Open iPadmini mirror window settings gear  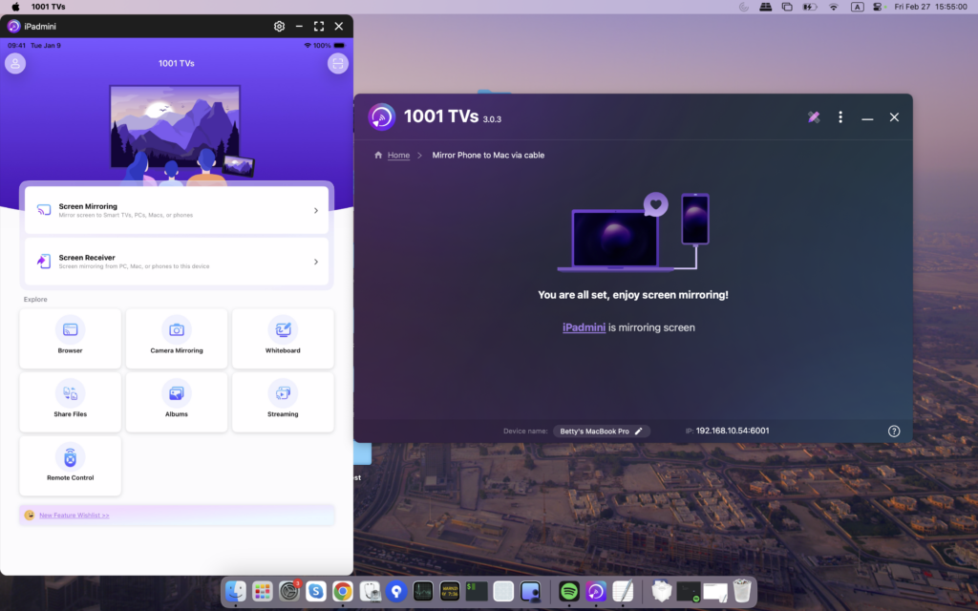pos(279,27)
